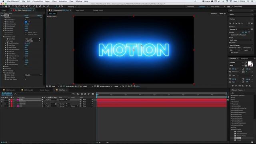256x144 pixels.
Task: Open Active Camera view dropdown
Action: [x=106, y=86]
